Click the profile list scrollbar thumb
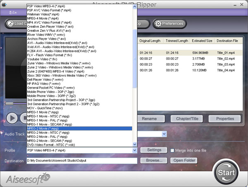248x187 pixels. tap(135, 59)
